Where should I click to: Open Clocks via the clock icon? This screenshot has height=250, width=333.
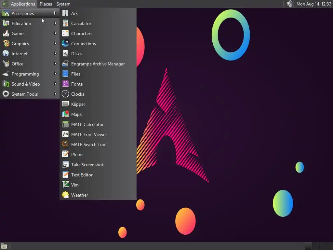65,94
